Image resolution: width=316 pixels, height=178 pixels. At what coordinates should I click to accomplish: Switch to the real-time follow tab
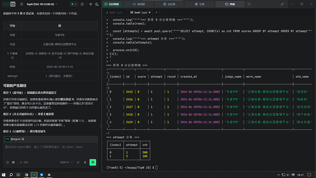tap(112, 4)
